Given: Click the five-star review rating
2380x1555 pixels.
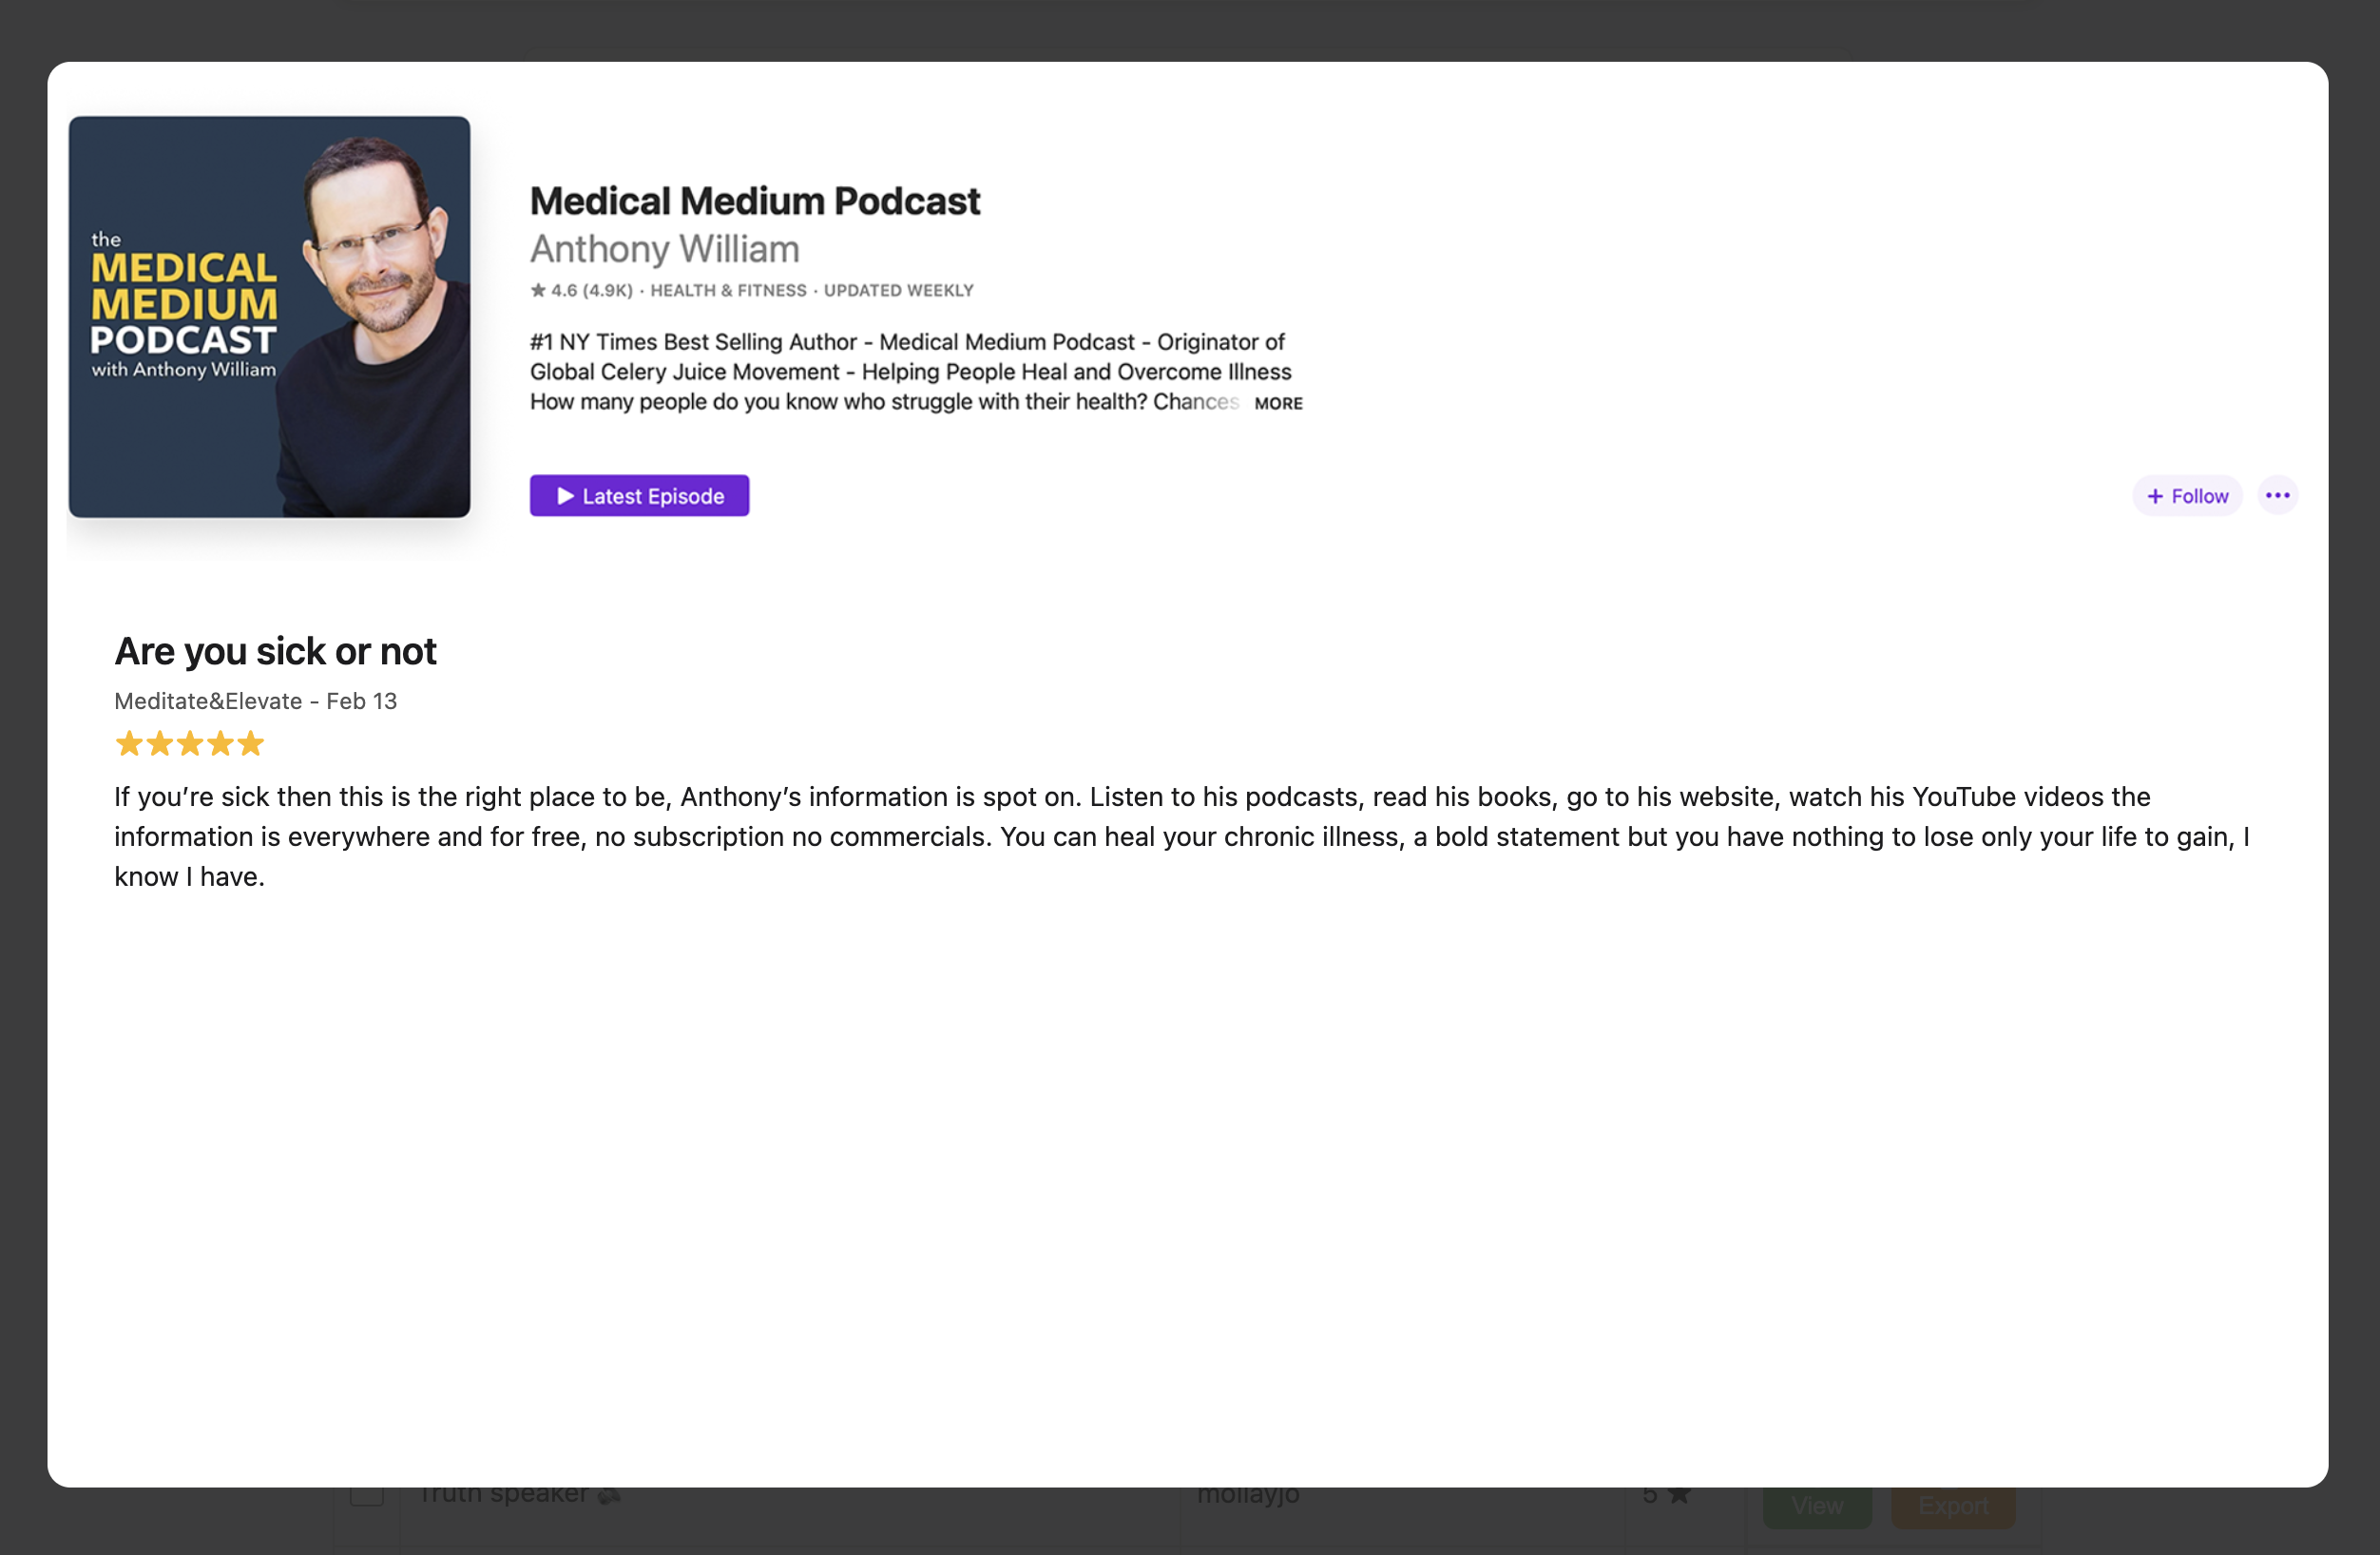Looking at the screenshot, I should pyautogui.click(x=189, y=743).
